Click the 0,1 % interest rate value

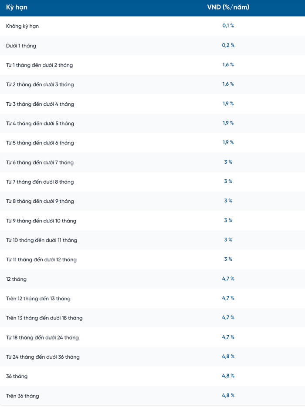228,26
